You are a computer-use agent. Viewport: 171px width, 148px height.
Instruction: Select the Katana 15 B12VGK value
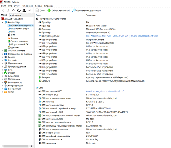(95, 102)
